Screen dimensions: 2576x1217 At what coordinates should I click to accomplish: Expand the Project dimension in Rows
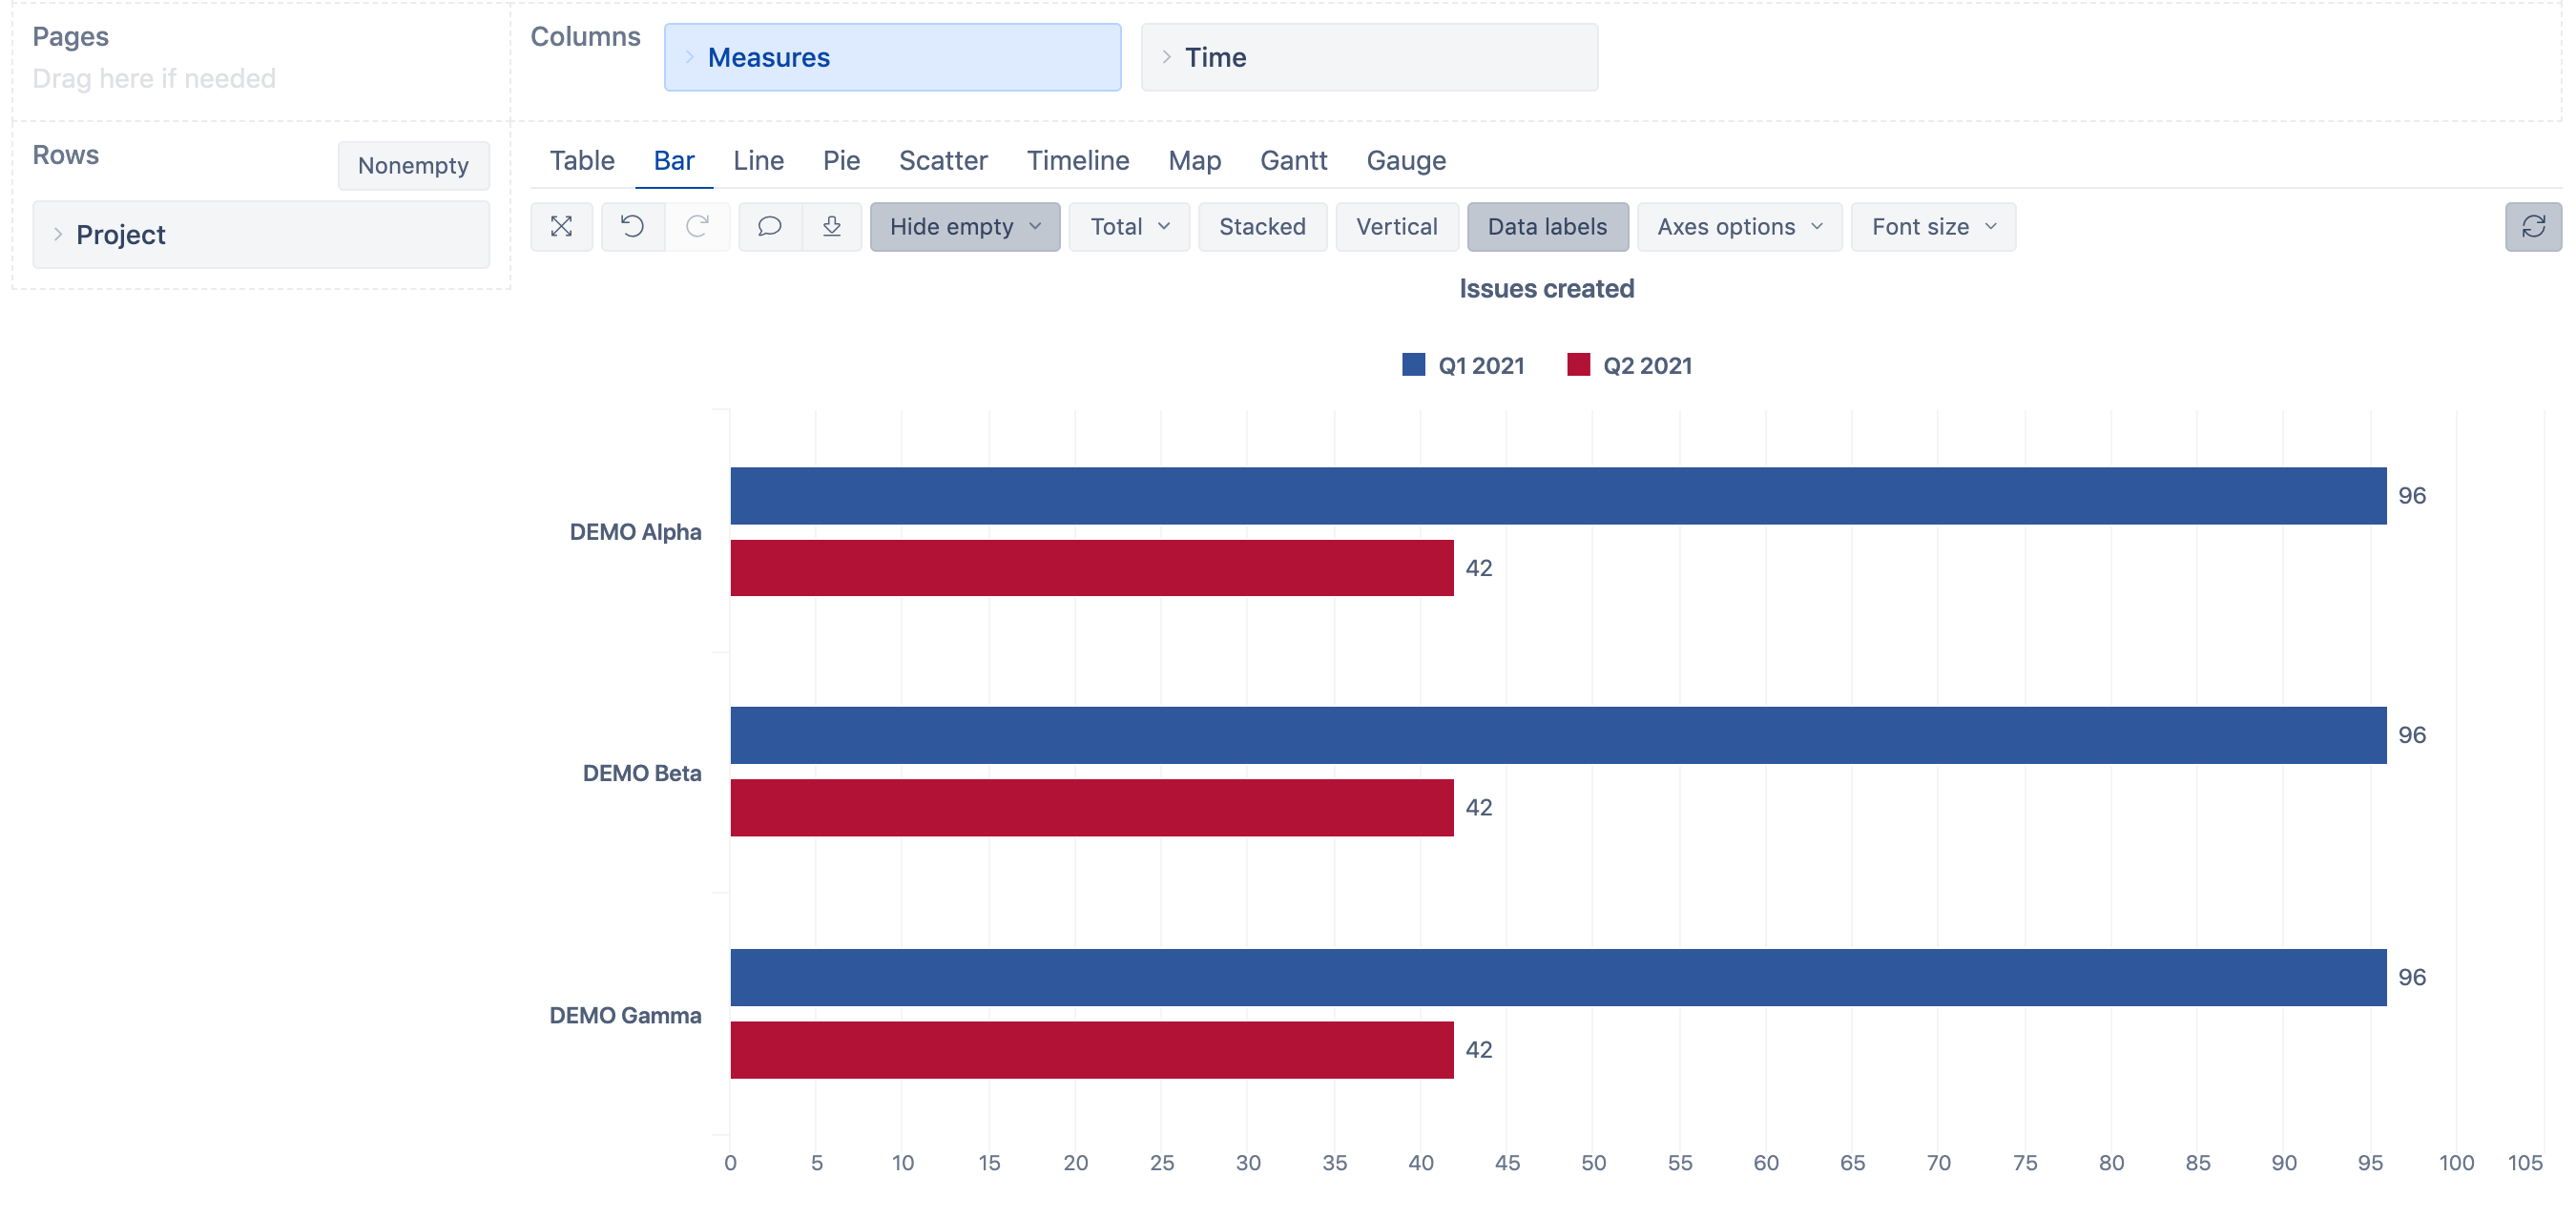coord(59,234)
